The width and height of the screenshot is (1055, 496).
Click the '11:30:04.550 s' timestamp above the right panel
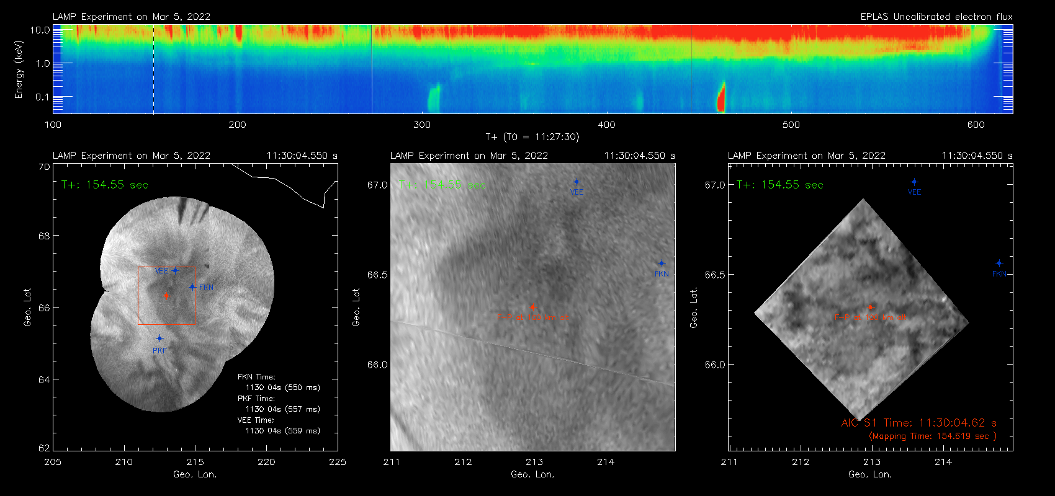977,156
